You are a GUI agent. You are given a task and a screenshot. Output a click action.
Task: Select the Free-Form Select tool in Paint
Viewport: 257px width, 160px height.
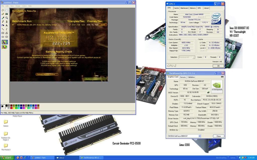[x=3, y=10]
